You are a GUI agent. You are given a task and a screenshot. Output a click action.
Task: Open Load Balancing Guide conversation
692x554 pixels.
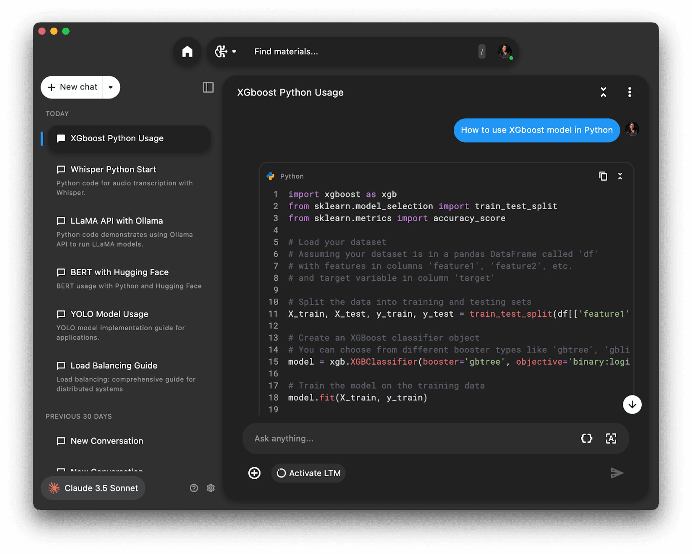pyautogui.click(x=129, y=377)
